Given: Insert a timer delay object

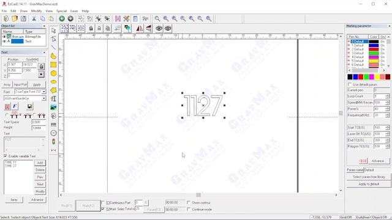Looking at the screenshot, I should click(53, 133).
